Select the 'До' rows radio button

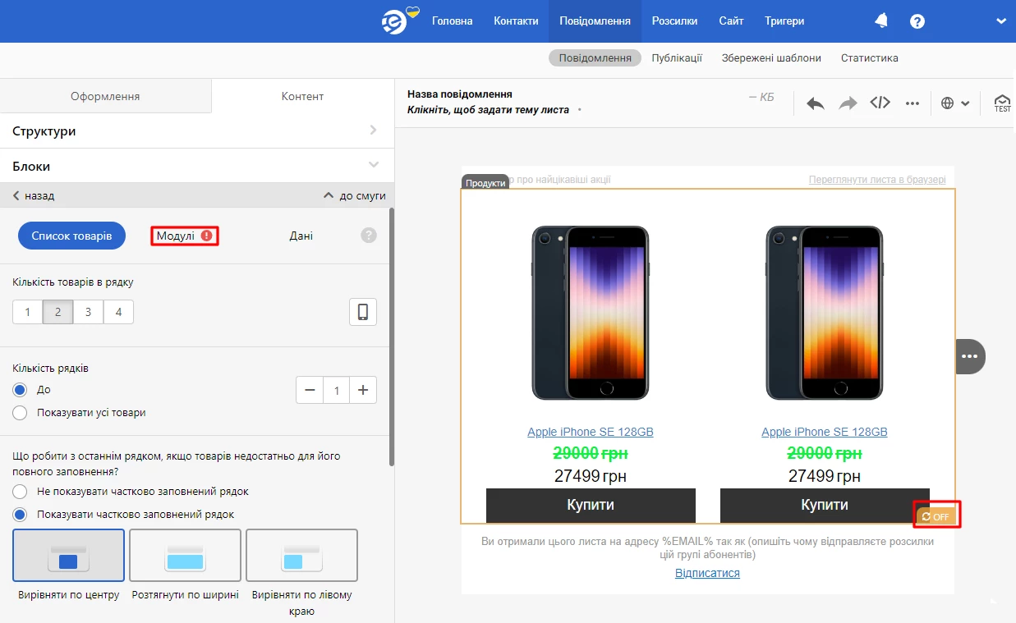click(20, 389)
